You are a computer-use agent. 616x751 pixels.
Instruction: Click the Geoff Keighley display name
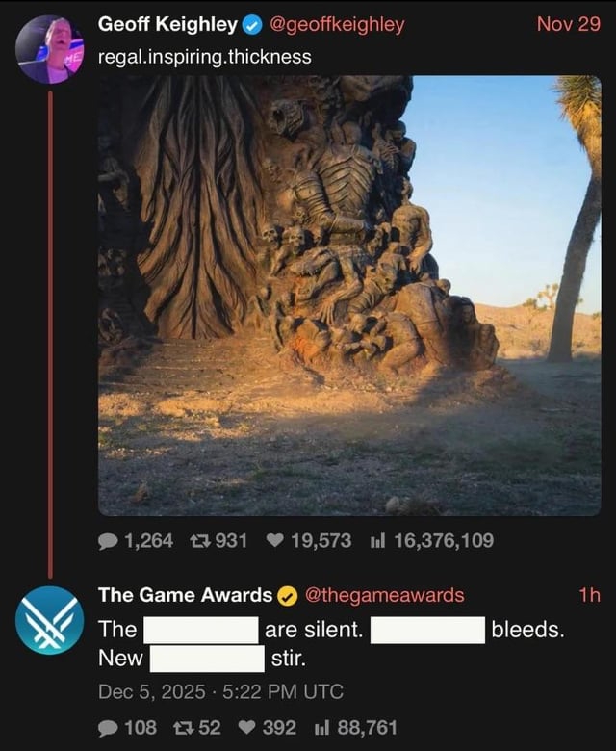click(167, 24)
